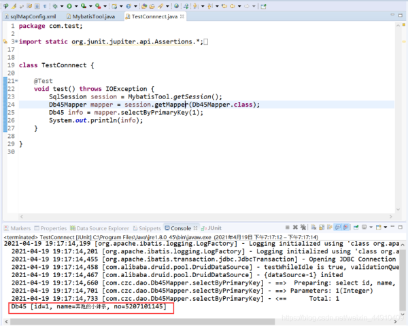Click the editor vertical scrollbar

pyautogui.click(x=398, y=117)
